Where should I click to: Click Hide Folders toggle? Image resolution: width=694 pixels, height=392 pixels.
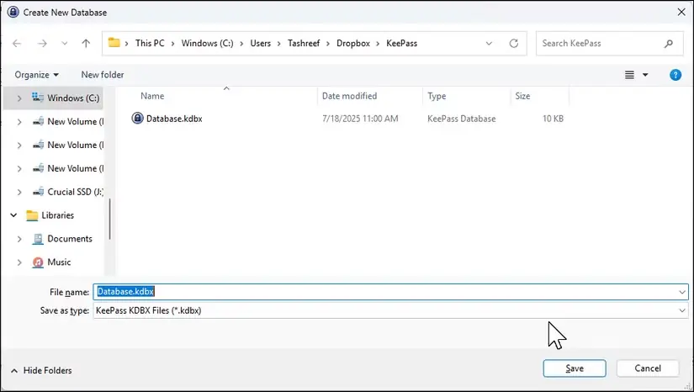[x=41, y=370]
